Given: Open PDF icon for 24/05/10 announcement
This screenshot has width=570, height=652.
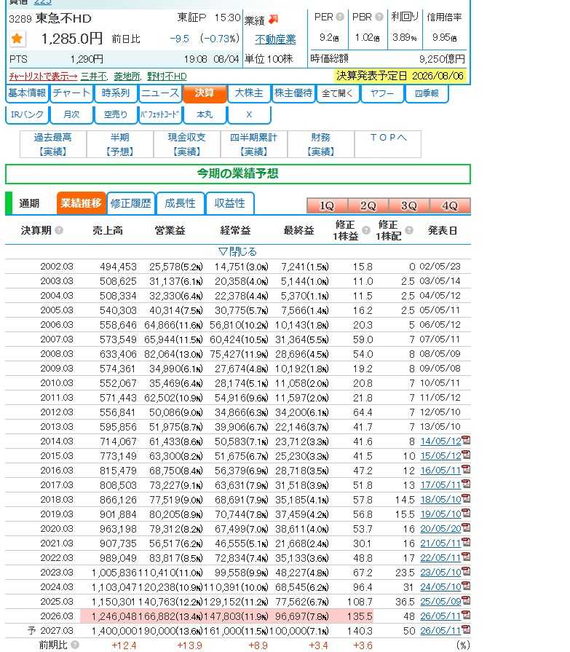Looking at the screenshot, I should point(466,586).
